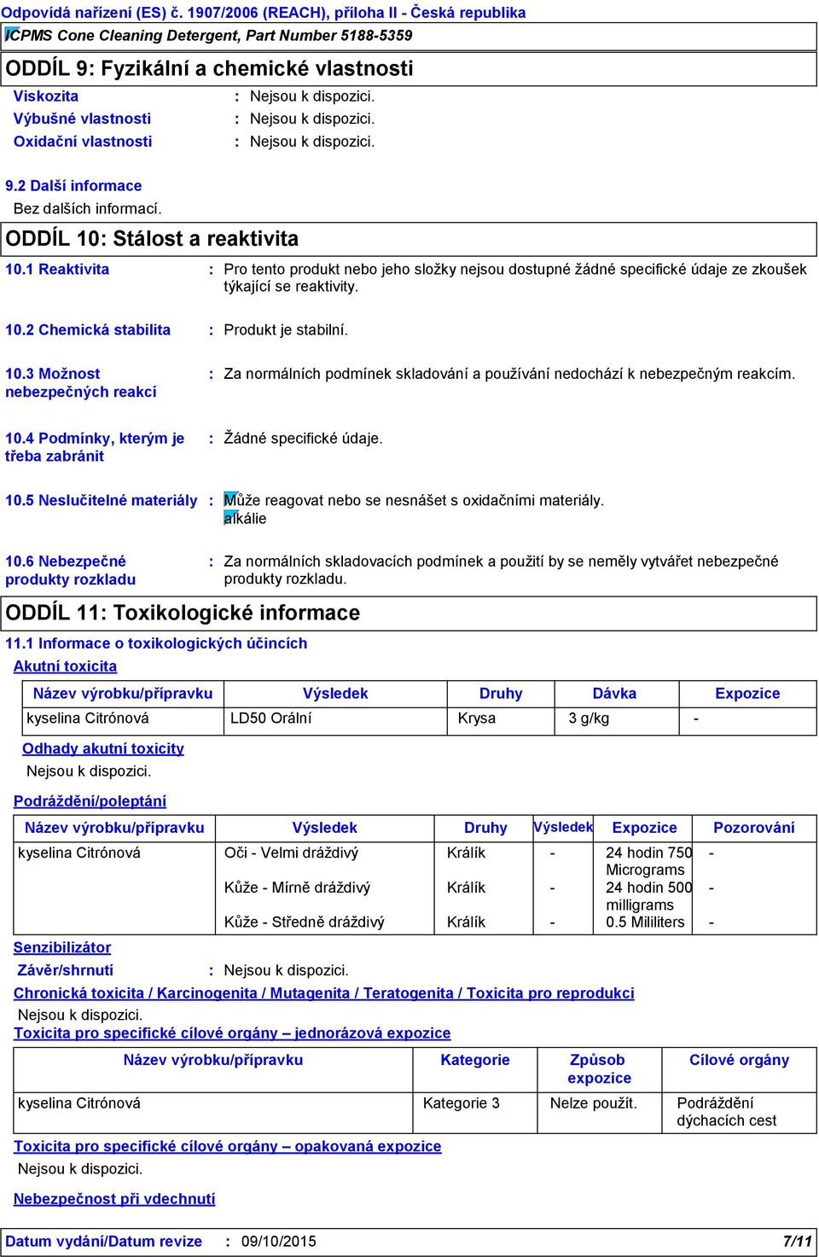Click the '9.2 Další informace' subheading
The height and width of the screenshot is (1257, 819).
73,186
